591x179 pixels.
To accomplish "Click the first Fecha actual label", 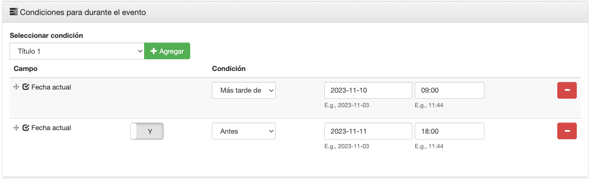I will click(x=51, y=87).
